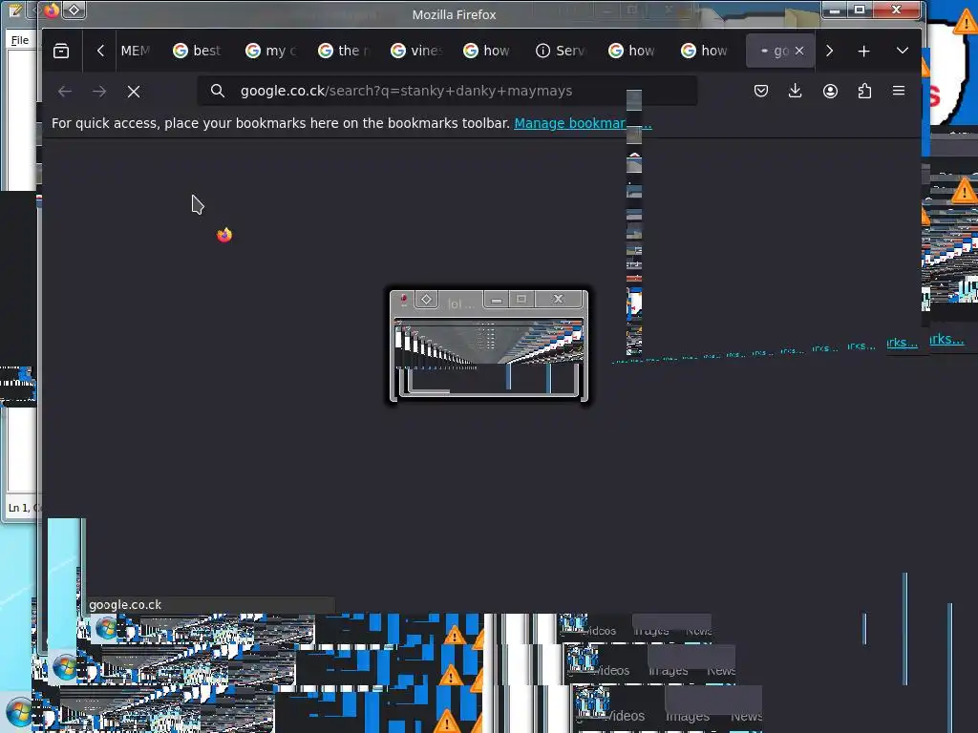Stop loading the current page
Viewport: 978px width, 733px height.
tap(134, 92)
